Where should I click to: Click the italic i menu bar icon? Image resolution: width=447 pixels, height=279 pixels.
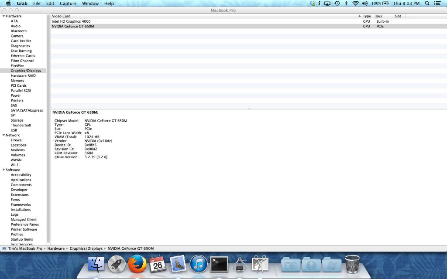[x=319, y=3]
